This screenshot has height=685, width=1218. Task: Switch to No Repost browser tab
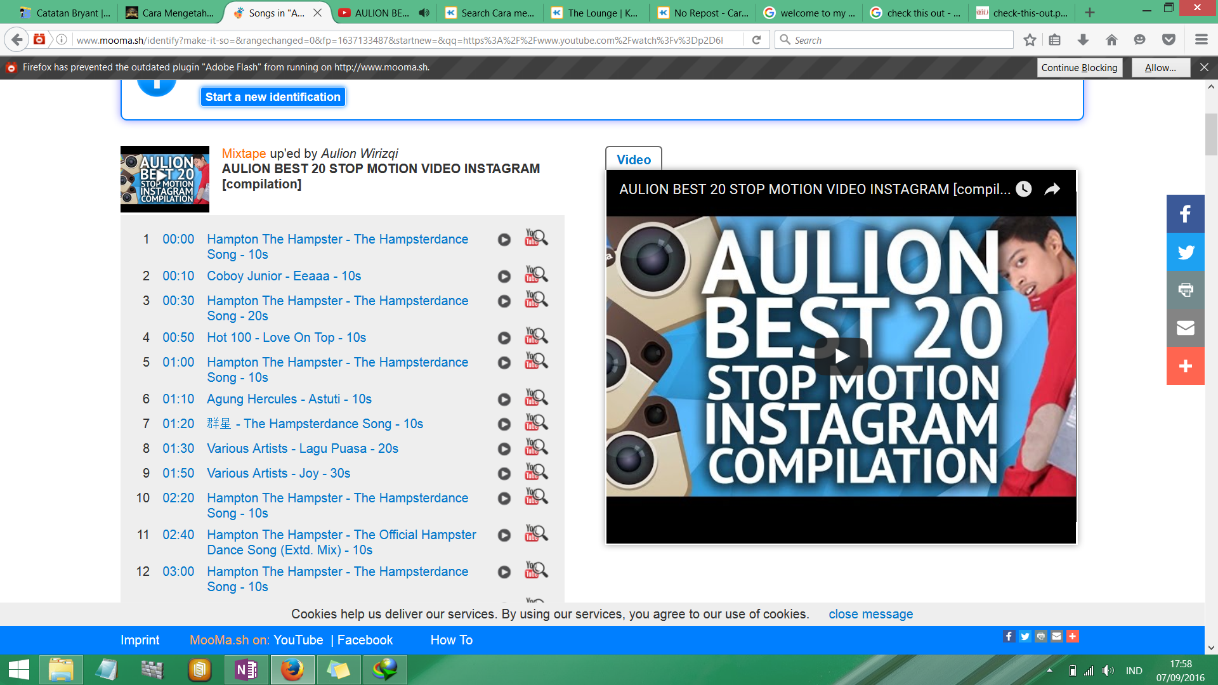click(703, 13)
